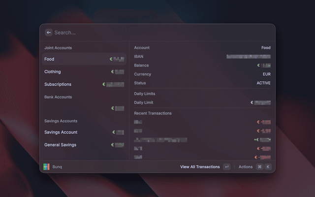315x197 pixels.
Task: Click View All Transactions
Action: [x=200, y=167]
